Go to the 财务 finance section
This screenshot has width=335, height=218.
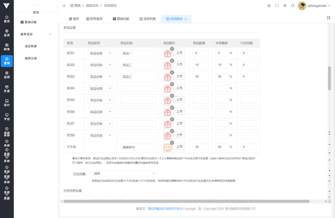[7, 47]
